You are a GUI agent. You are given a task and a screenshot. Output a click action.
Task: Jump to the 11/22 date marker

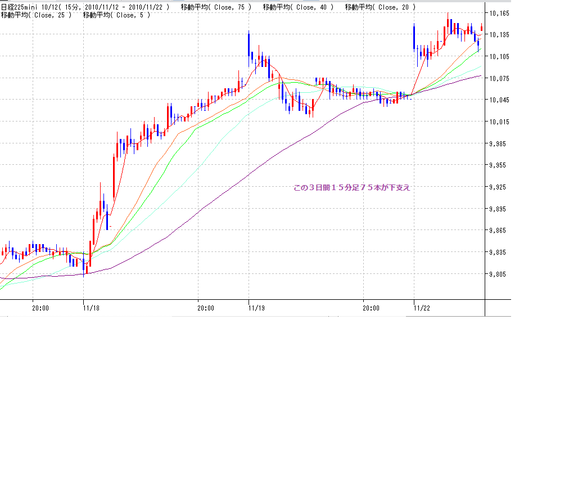(x=422, y=308)
